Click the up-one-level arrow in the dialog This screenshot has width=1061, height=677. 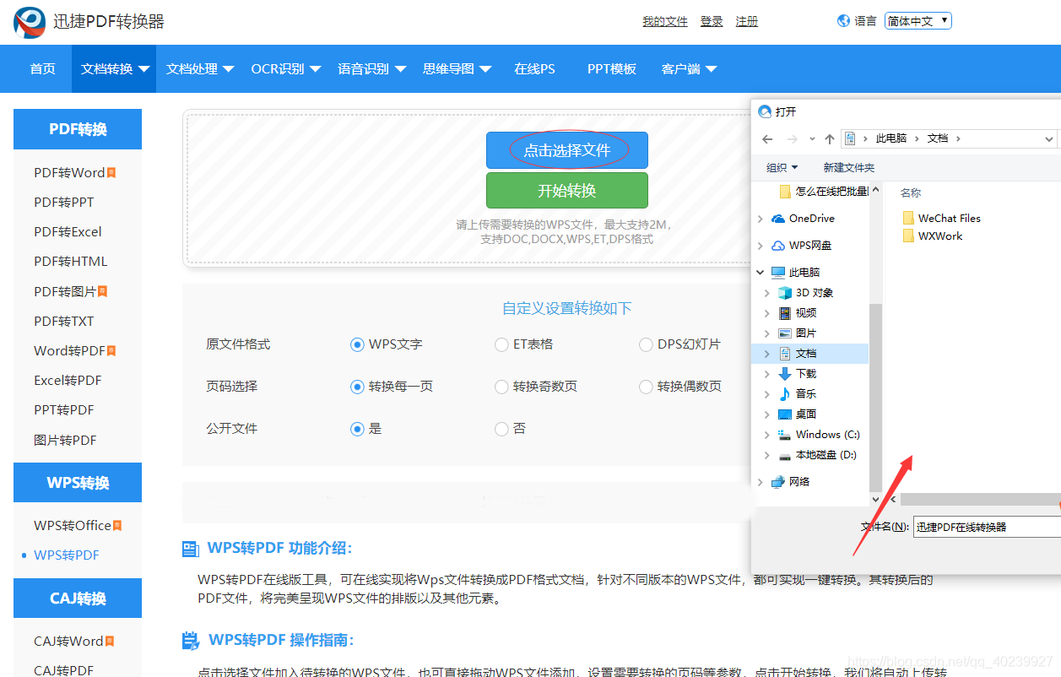pyautogui.click(x=830, y=138)
